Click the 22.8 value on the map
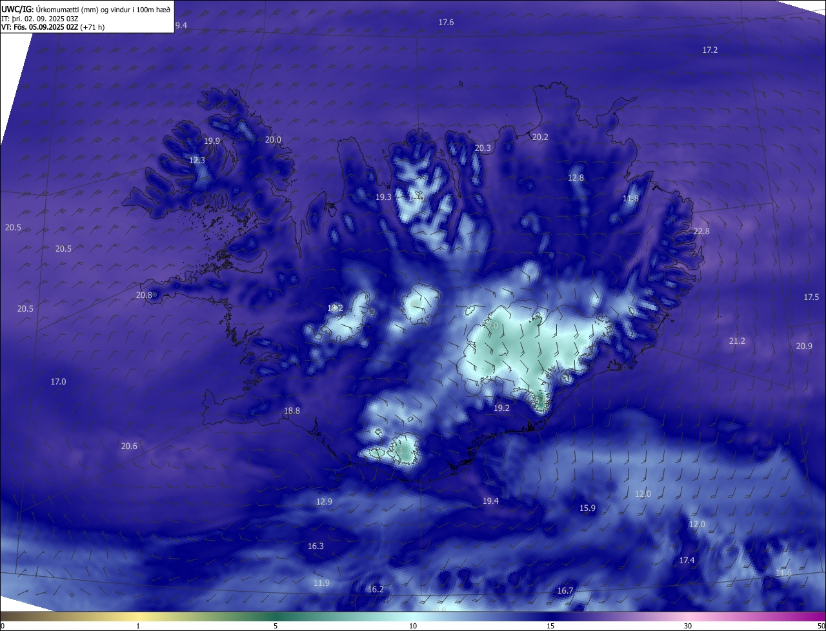The height and width of the screenshot is (631, 826). (x=701, y=232)
